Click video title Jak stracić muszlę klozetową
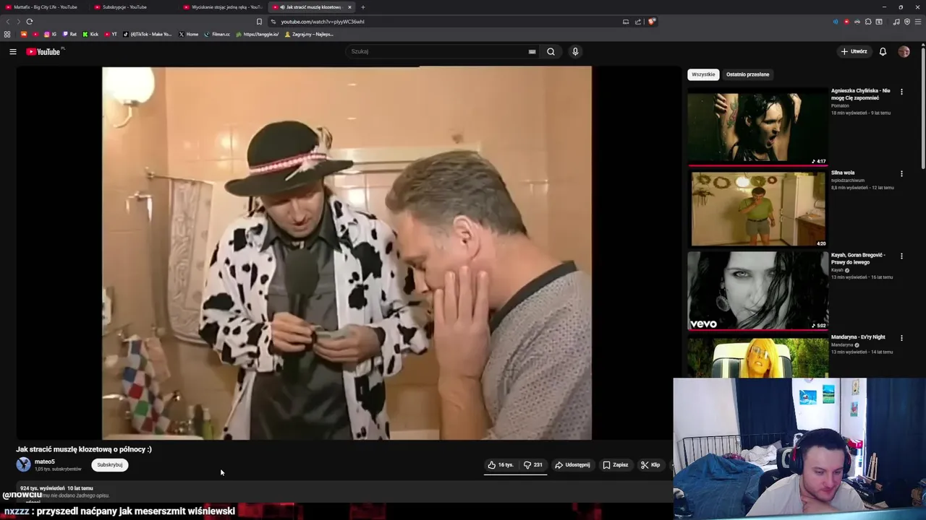 [84, 449]
